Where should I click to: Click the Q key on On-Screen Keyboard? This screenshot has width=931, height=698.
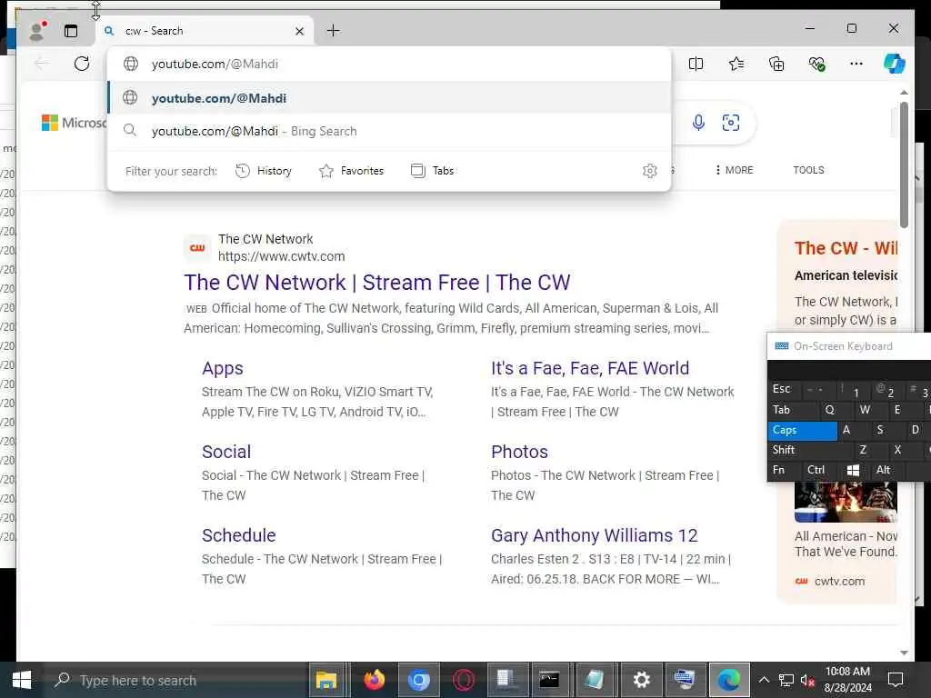(836, 410)
